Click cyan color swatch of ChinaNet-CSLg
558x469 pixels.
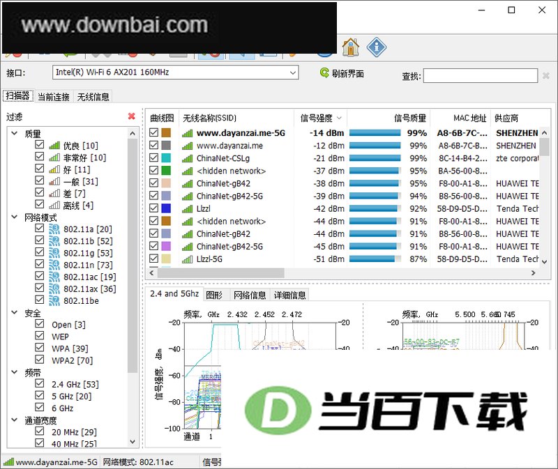click(x=166, y=158)
